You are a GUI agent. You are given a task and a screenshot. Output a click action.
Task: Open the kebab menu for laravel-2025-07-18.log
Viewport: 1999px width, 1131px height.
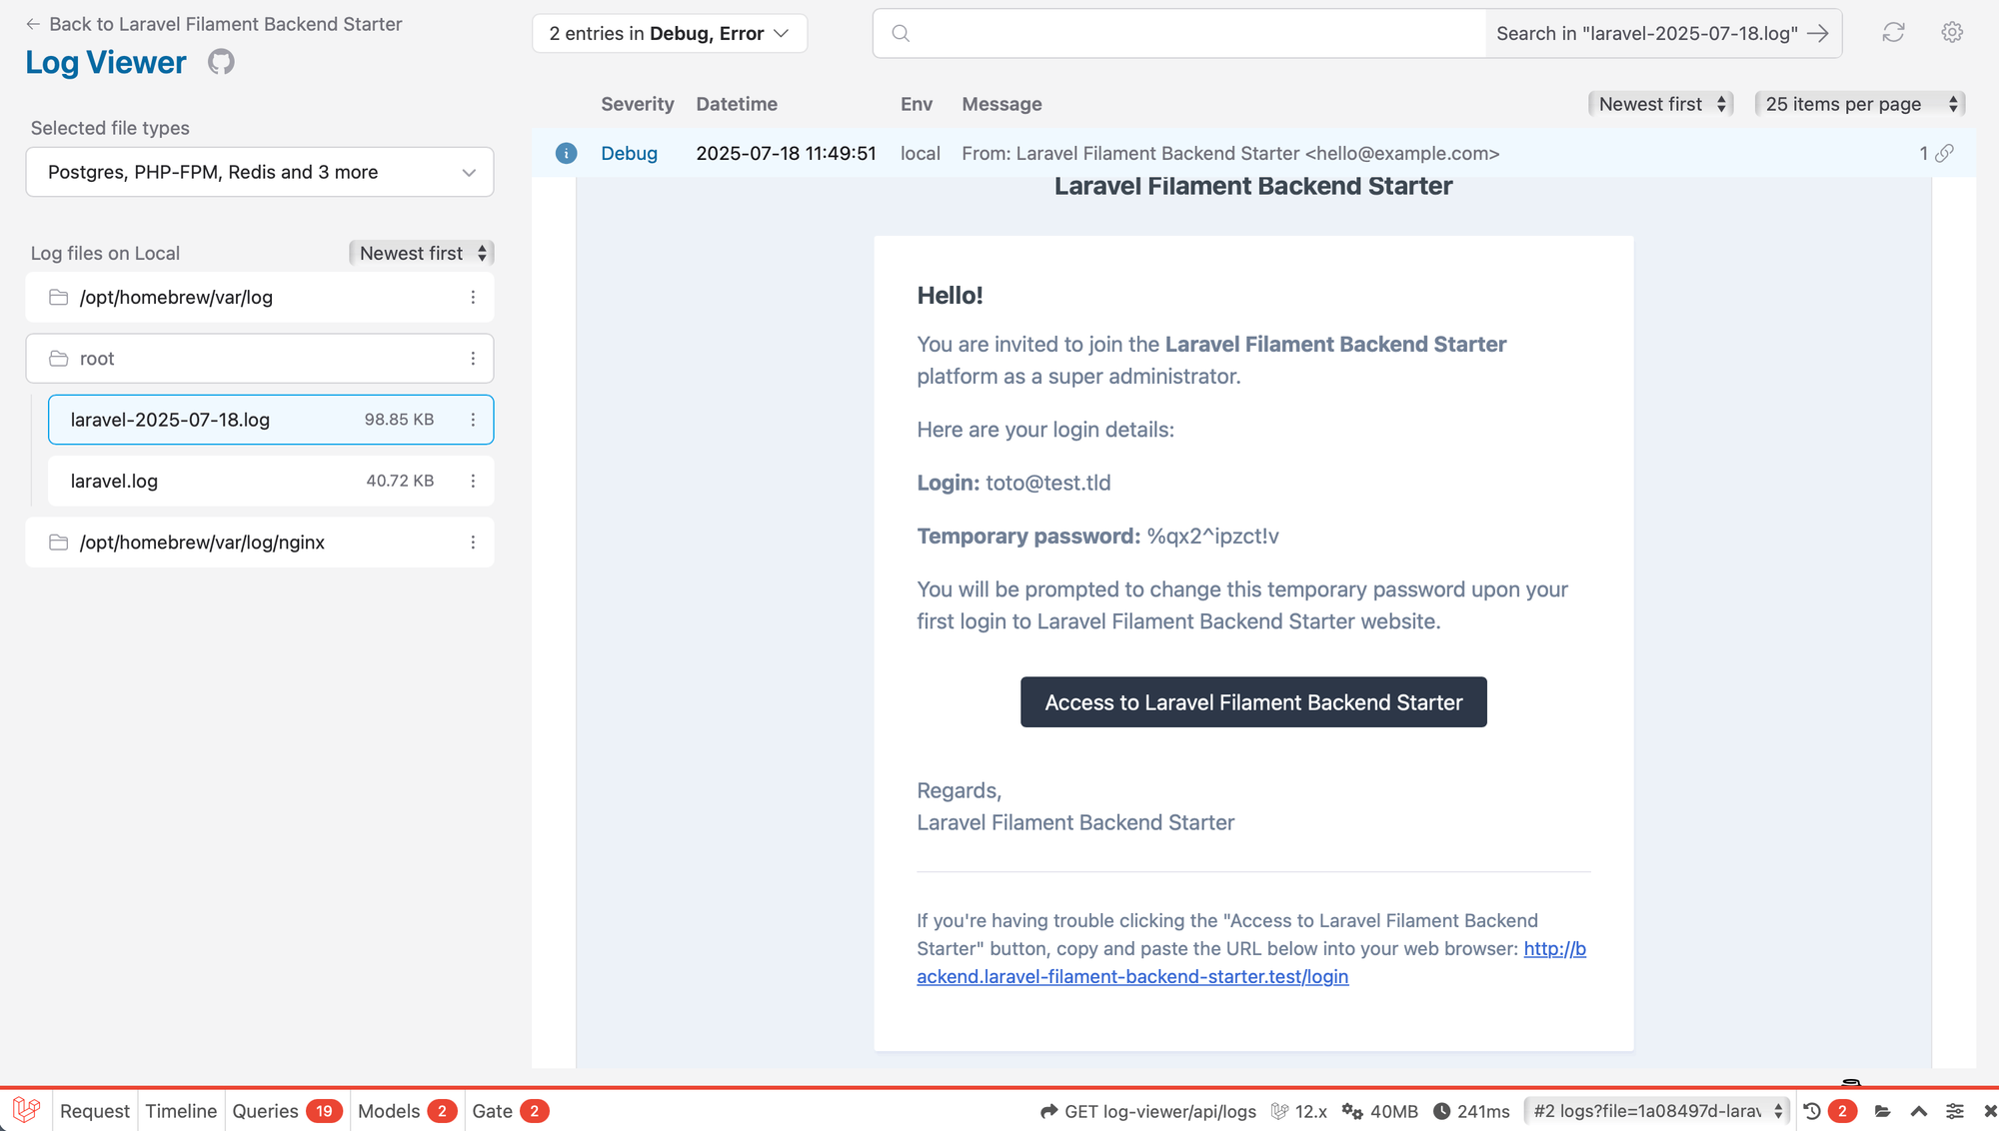(473, 420)
